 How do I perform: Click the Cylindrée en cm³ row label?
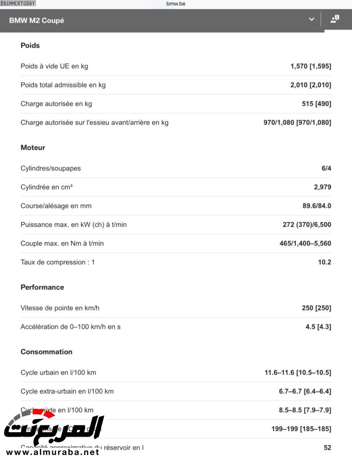click(x=47, y=187)
